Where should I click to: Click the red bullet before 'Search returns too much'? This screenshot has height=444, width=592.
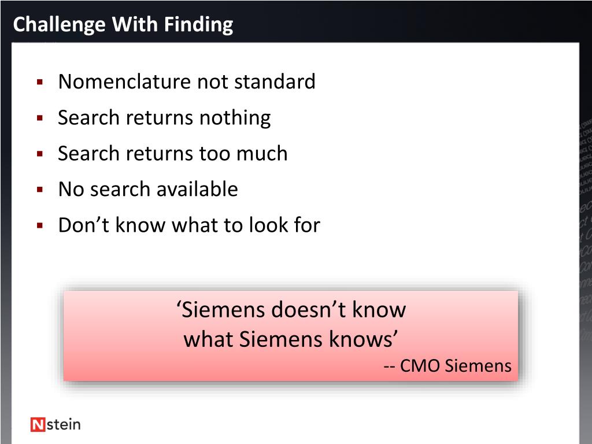[40, 154]
